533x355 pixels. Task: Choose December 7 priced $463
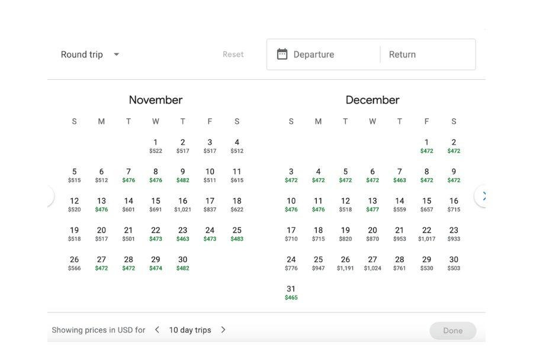[400, 175]
